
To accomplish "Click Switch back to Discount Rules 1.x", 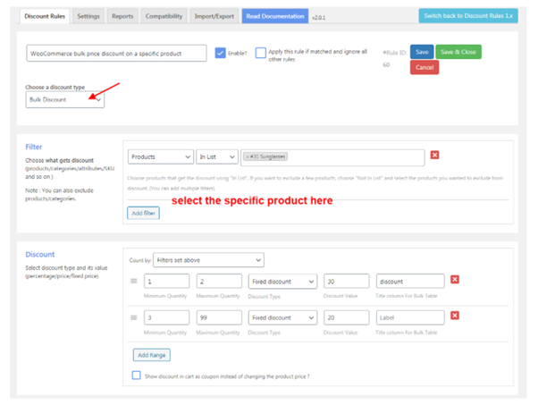I will pos(467,16).
